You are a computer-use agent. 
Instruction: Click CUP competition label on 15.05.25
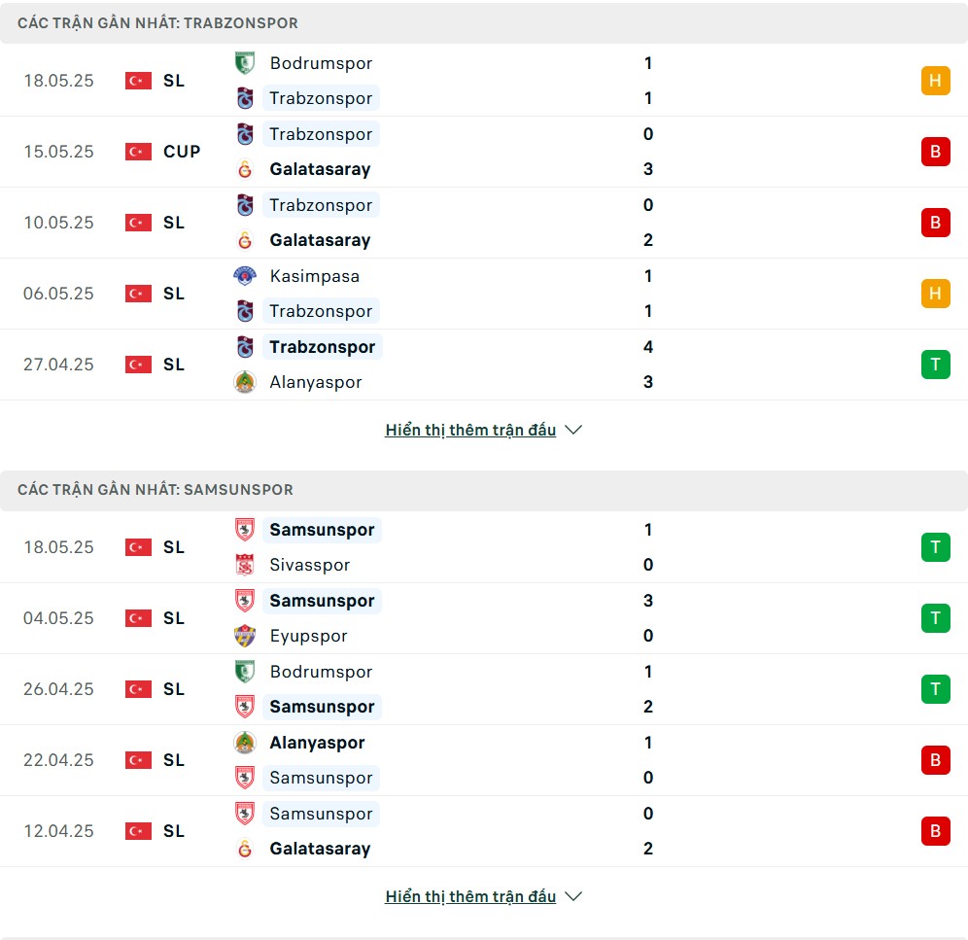coord(182,152)
